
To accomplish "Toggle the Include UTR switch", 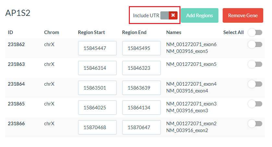I will (169, 16).
